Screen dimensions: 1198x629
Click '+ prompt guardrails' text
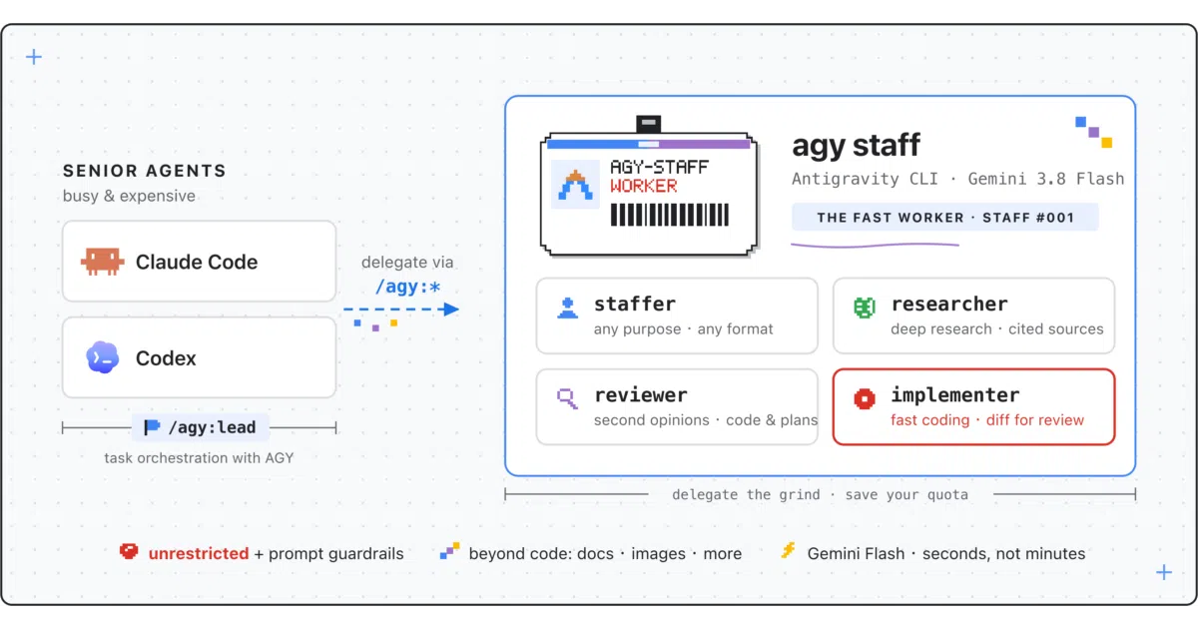click(329, 553)
